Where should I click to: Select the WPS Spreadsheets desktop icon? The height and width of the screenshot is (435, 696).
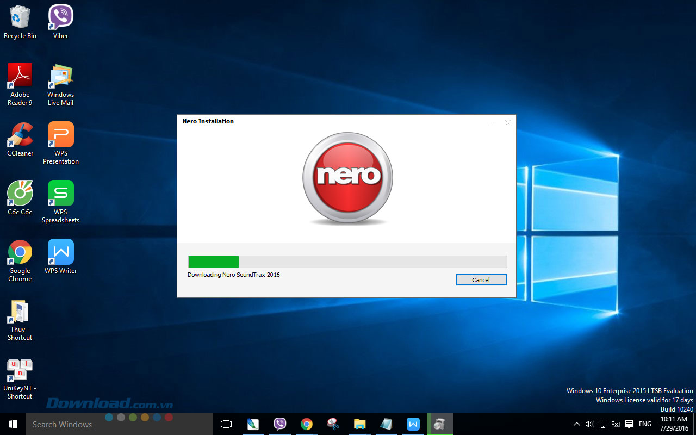(x=60, y=201)
